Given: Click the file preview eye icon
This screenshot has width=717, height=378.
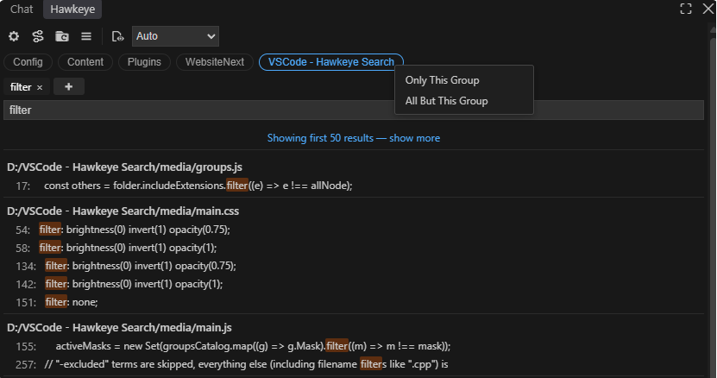Looking at the screenshot, I should (x=117, y=36).
